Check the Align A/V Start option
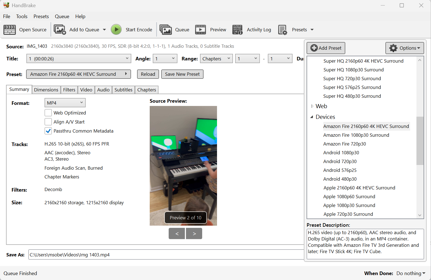Screen dimensions: 431x280 [48, 122]
